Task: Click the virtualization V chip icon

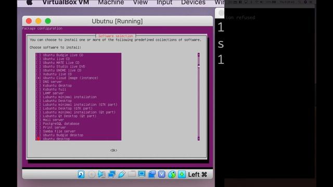Action: (162, 175)
